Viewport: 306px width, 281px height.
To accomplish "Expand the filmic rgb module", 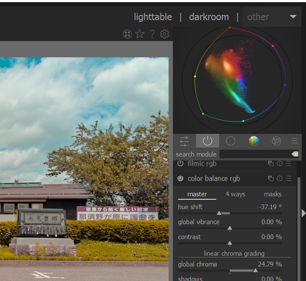I will point(202,163).
